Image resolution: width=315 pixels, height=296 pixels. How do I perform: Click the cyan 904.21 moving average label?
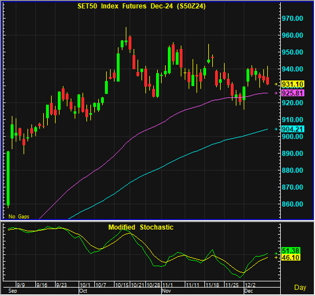(x=293, y=129)
